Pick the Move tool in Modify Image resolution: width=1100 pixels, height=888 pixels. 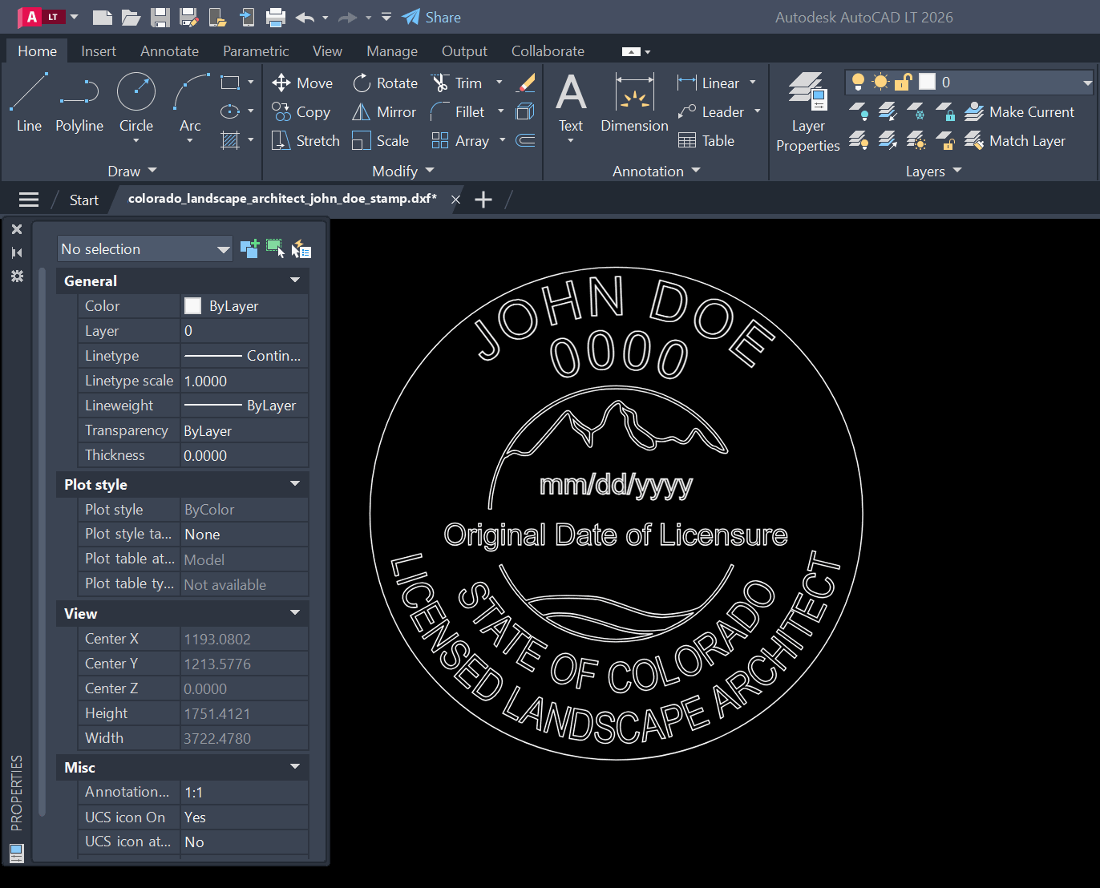302,83
